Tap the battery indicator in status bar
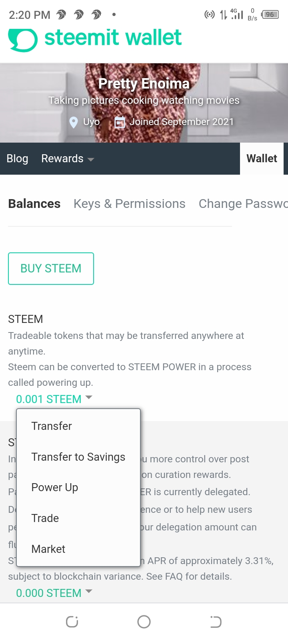 click(x=270, y=15)
